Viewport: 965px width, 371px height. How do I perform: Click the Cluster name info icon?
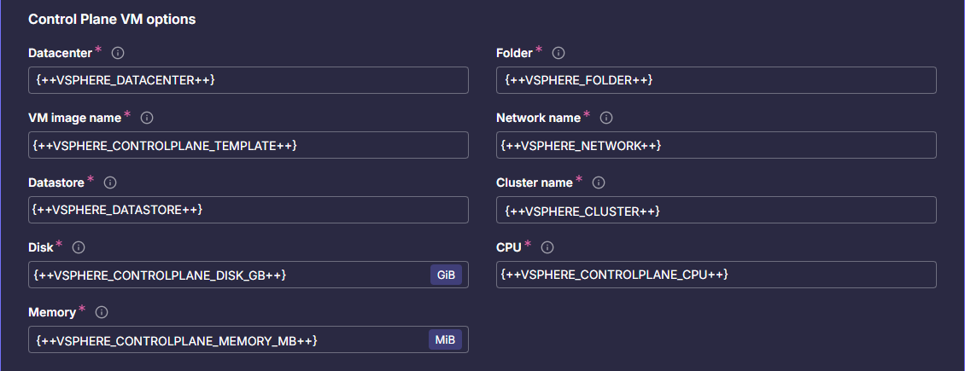coord(599,183)
